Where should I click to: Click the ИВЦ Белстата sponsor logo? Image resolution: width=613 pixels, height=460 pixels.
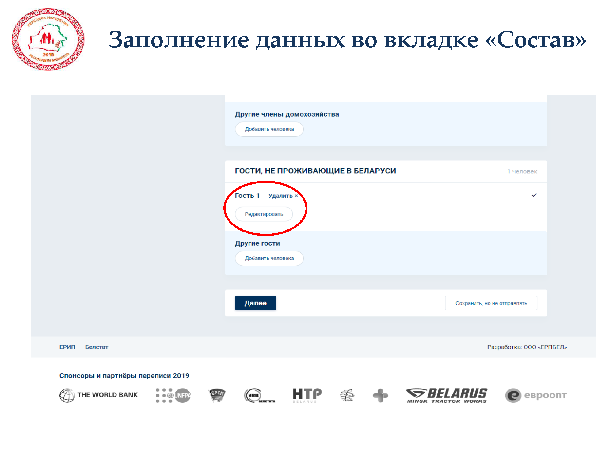[x=259, y=396]
